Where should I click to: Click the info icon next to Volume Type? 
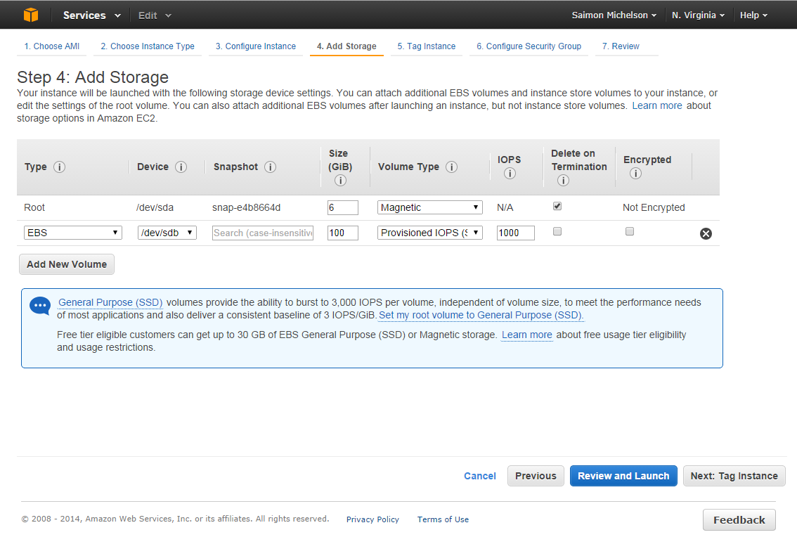pyautogui.click(x=451, y=167)
